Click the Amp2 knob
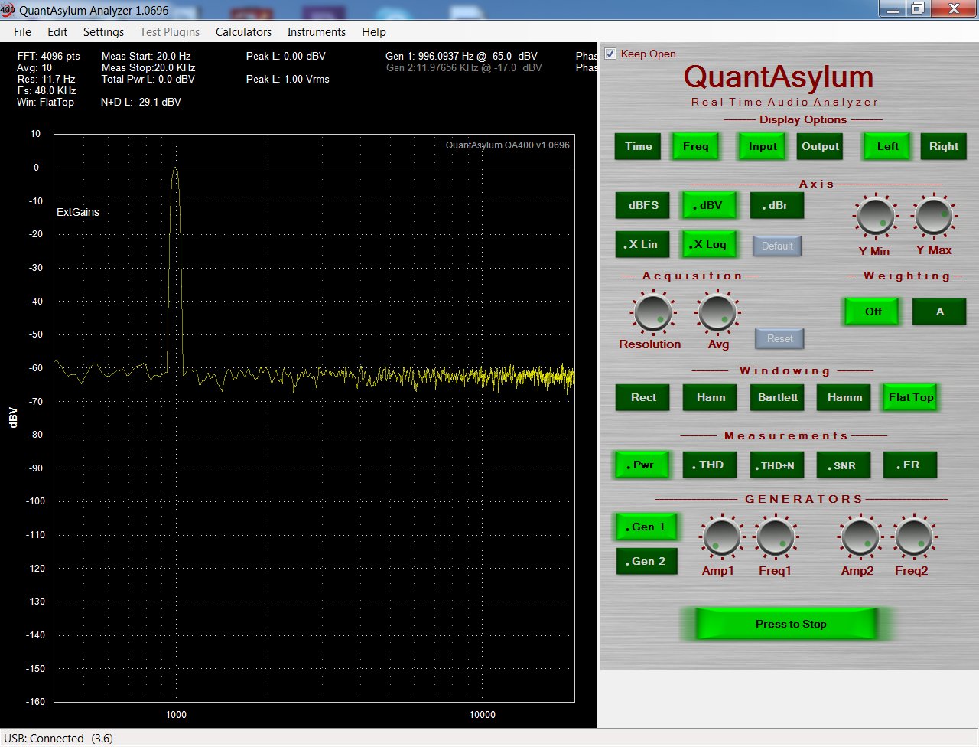 pyautogui.click(x=860, y=537)
